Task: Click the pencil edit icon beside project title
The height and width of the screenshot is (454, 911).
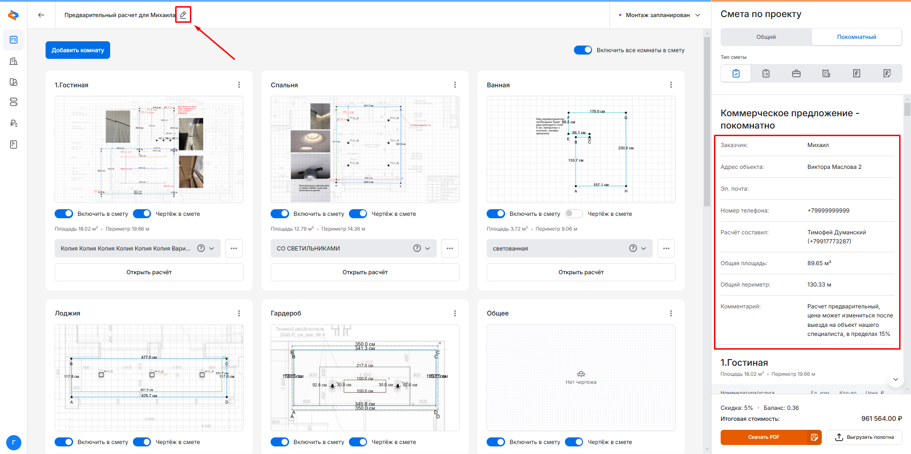Action: click(x=183, y=15)
